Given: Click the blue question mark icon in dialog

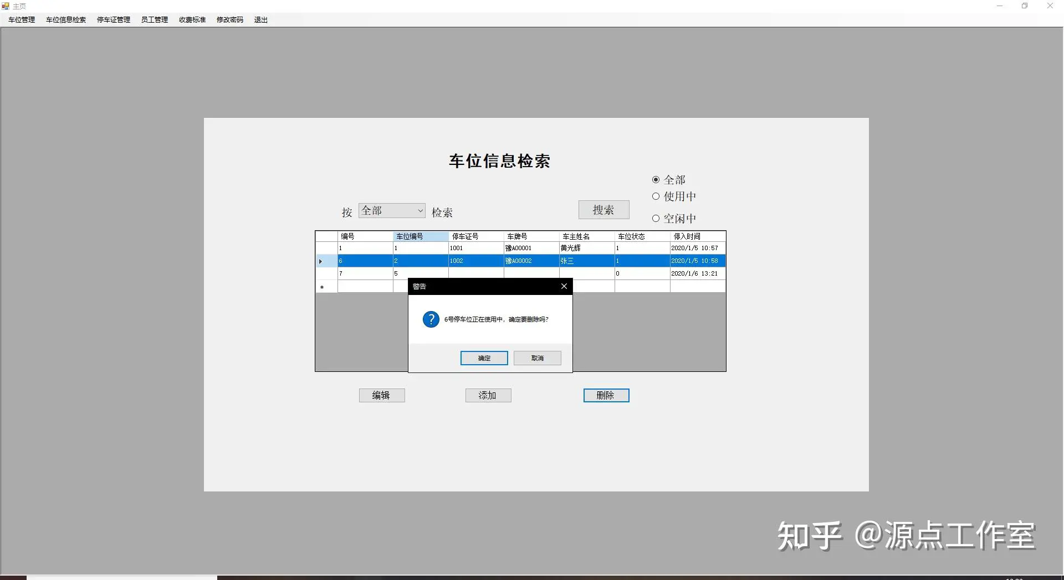Looking at the screenshot, I should click(x=431, y=319).
